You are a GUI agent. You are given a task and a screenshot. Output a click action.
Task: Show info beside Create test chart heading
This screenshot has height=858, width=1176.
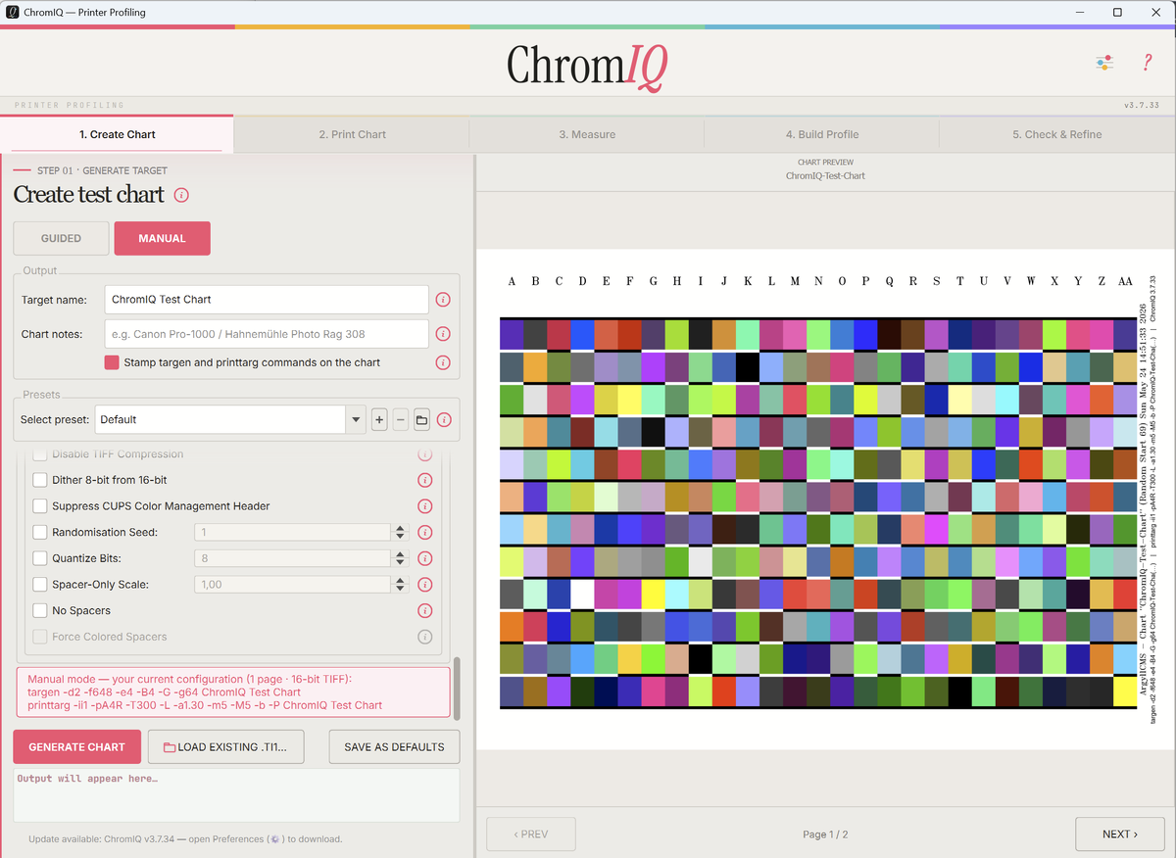click(x=181, y=195)
